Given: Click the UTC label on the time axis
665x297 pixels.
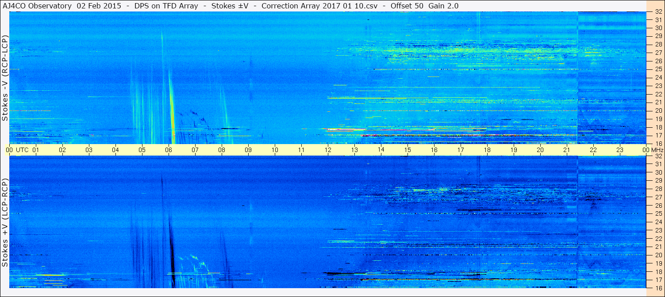Looking at the screenshot, I should pyautogui.click(x=22, y=150).
